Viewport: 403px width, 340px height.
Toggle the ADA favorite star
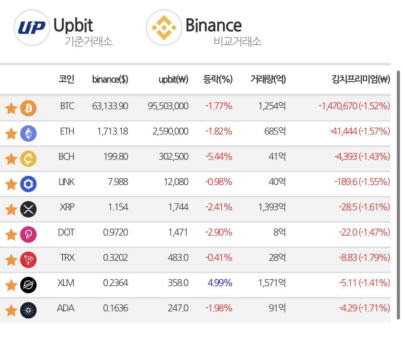point(11,310)
